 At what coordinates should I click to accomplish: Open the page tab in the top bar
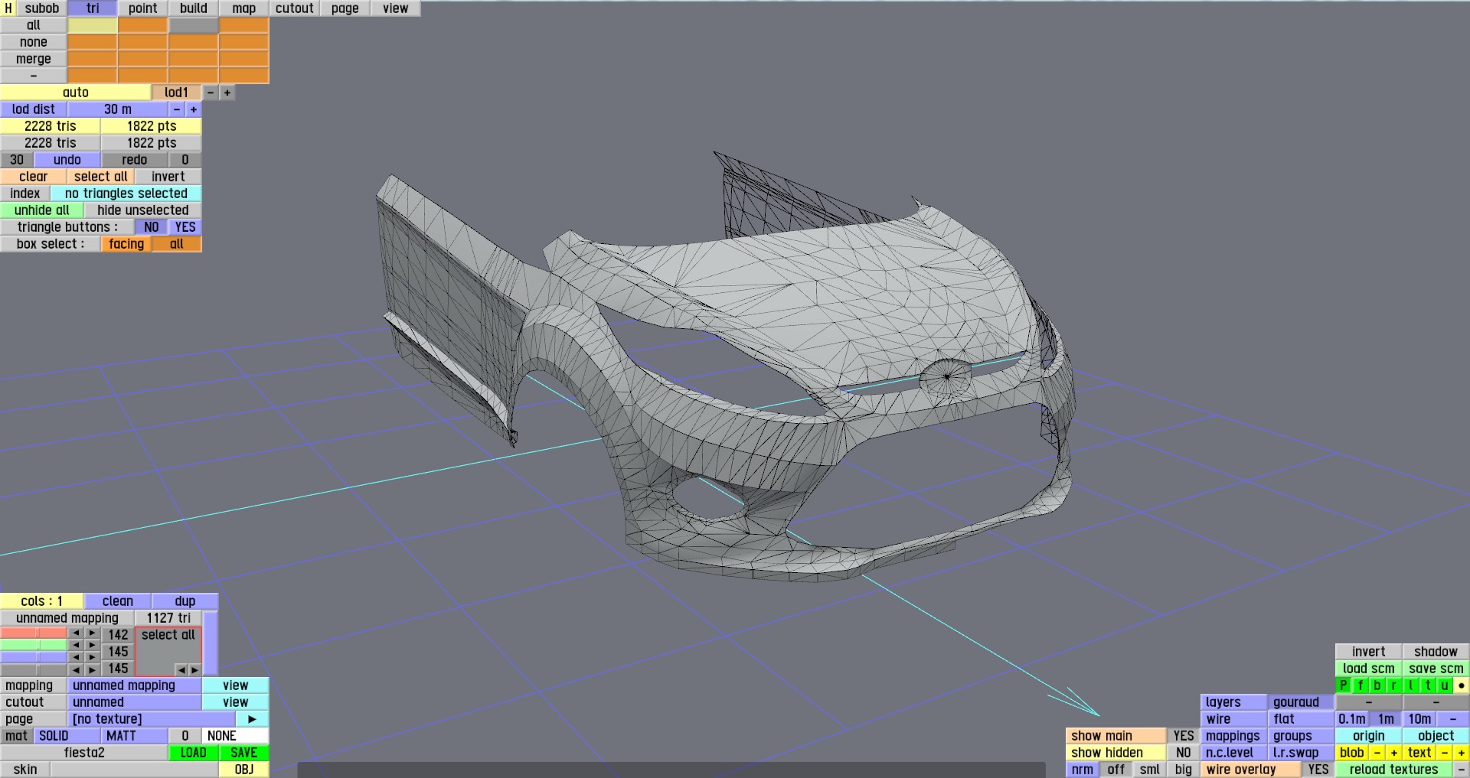[345, 8]
